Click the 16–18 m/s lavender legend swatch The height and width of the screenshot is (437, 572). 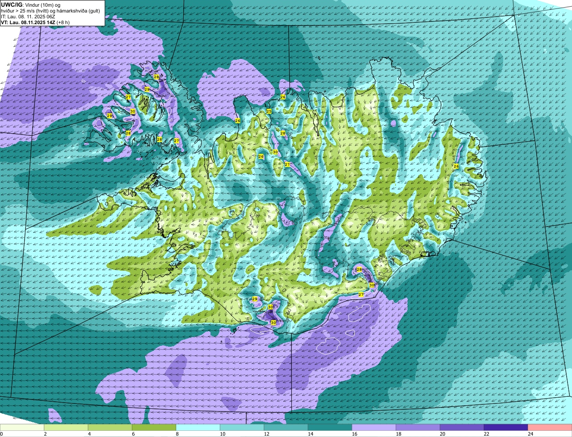(x=374, y=427)
